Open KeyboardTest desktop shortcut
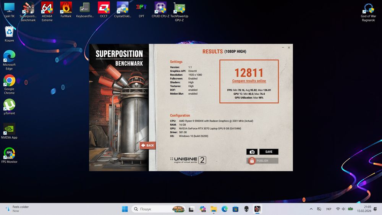This screenshot has width=382, height=215. [x=85, y=10]
